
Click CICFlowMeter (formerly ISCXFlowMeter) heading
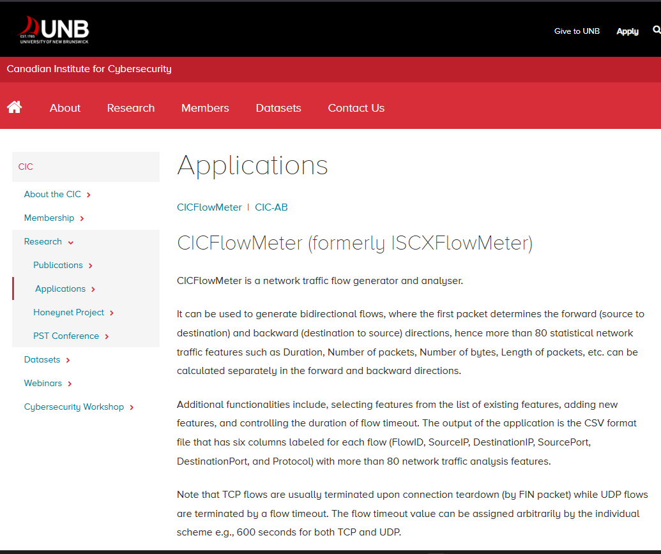tap(354, 244)
